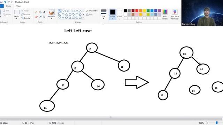Viewport: 223px width, 125px height.
Task: Switch to the Home ribbon tab
Action: (9, 6)
